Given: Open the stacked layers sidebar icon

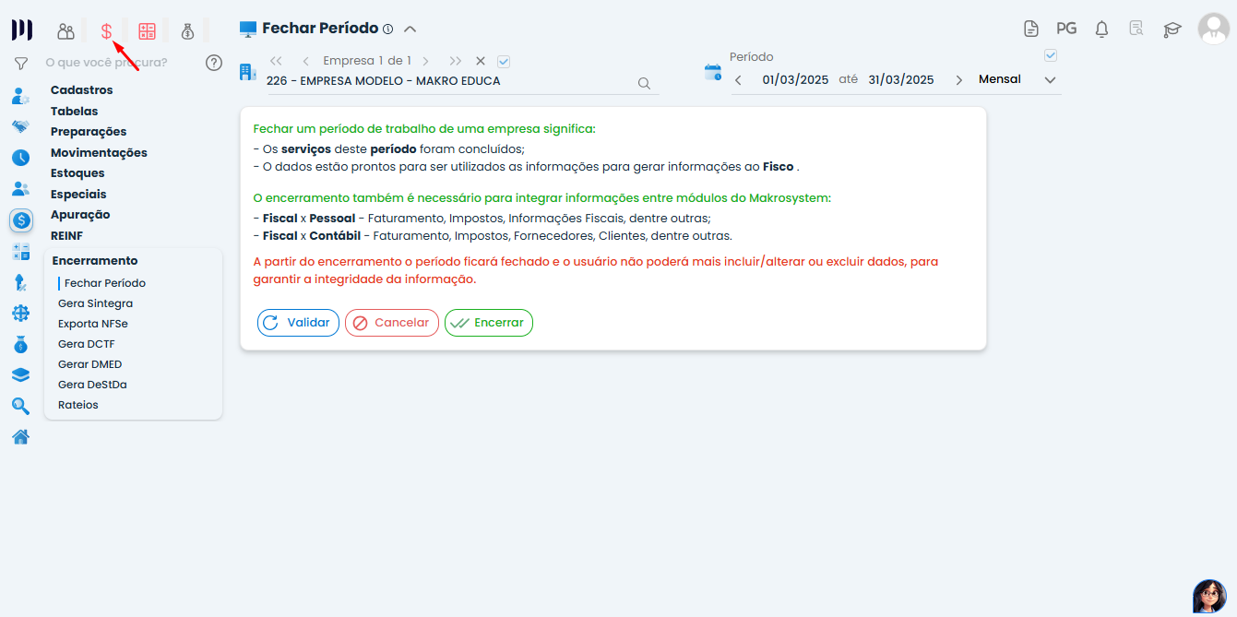Looking at the screenshot, I should 20,375.
